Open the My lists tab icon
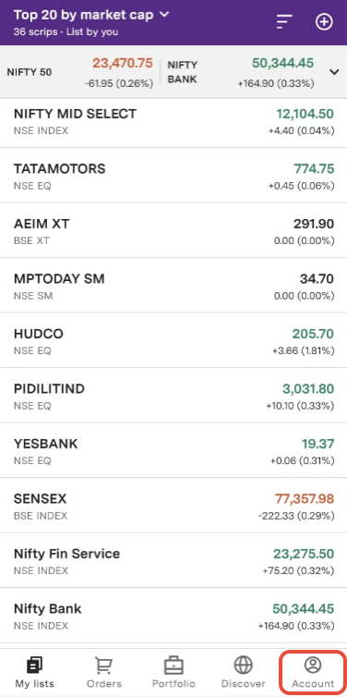Screen dimensions: 347x697 tap(34, 666)
